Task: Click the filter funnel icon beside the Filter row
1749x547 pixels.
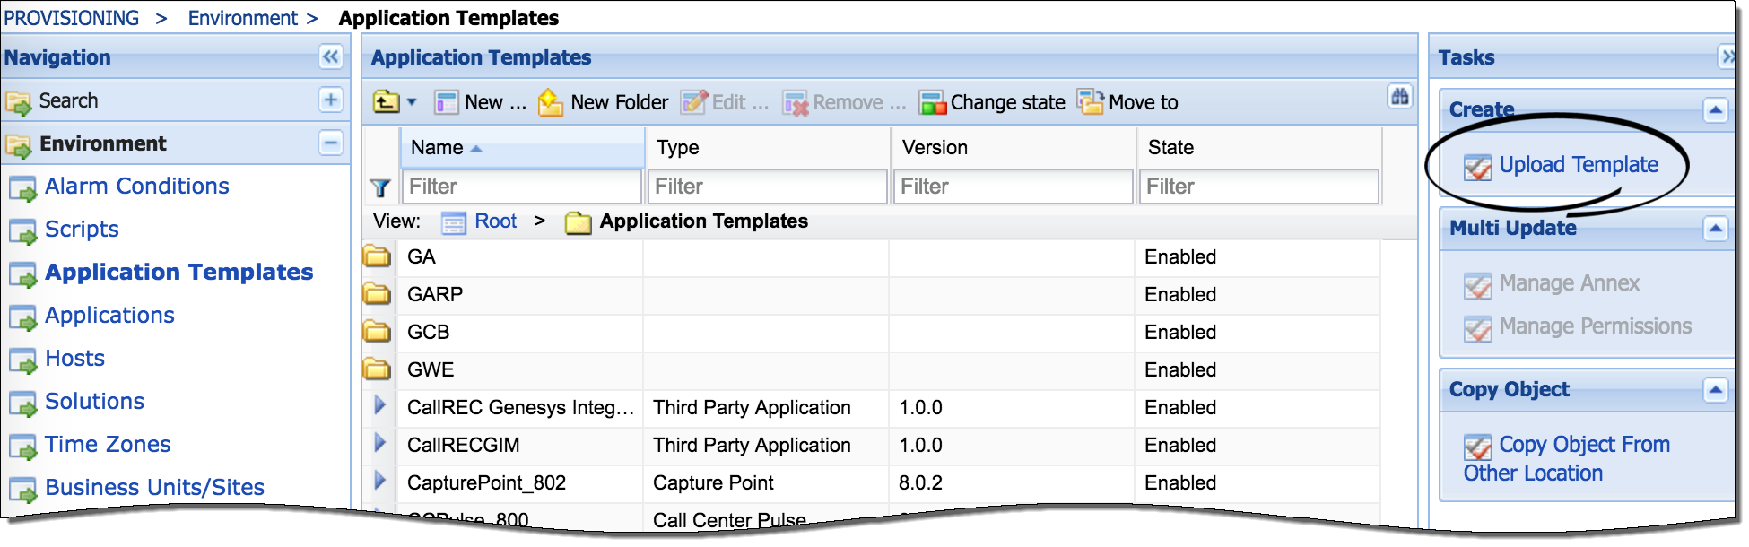Action: pyautogui.click(x=382, y=186)
